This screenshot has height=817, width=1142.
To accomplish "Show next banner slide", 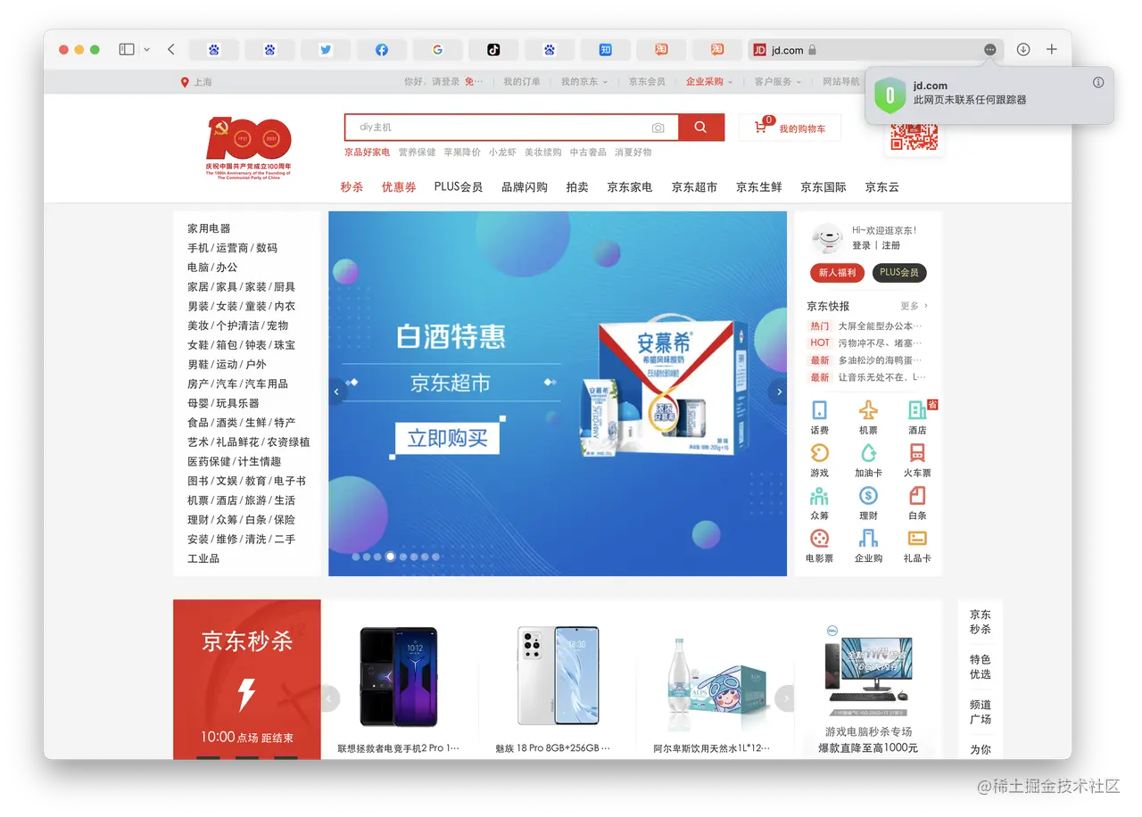I will click(x=778, y=392).
